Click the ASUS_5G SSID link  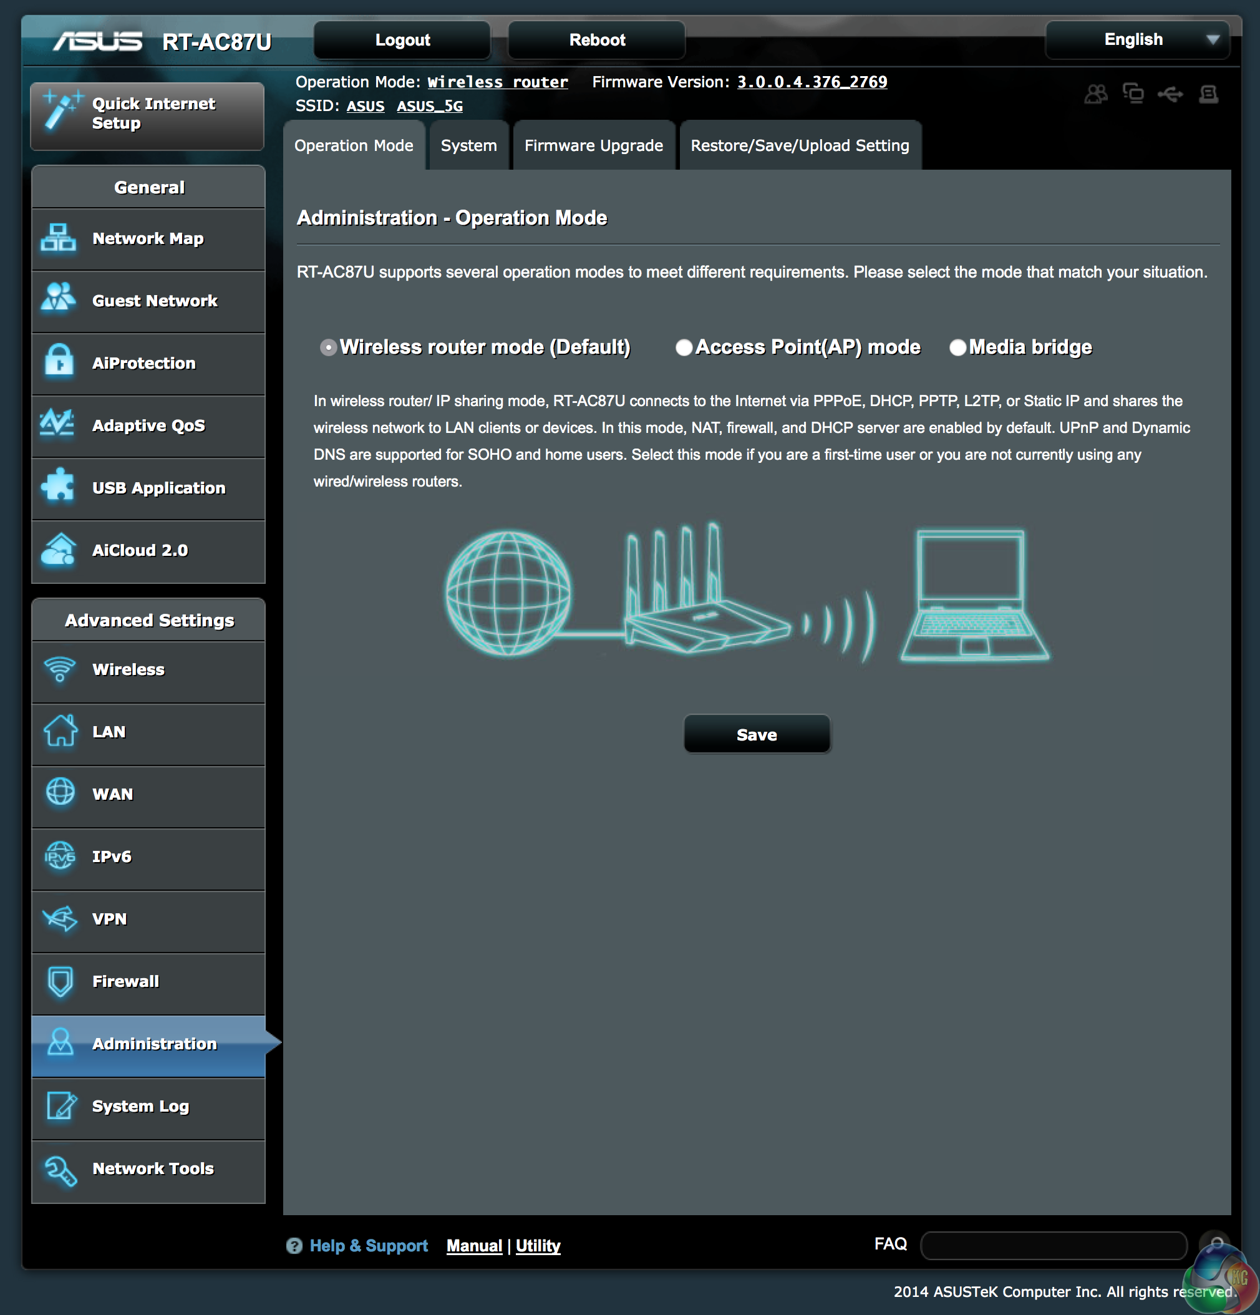point(429,106)
